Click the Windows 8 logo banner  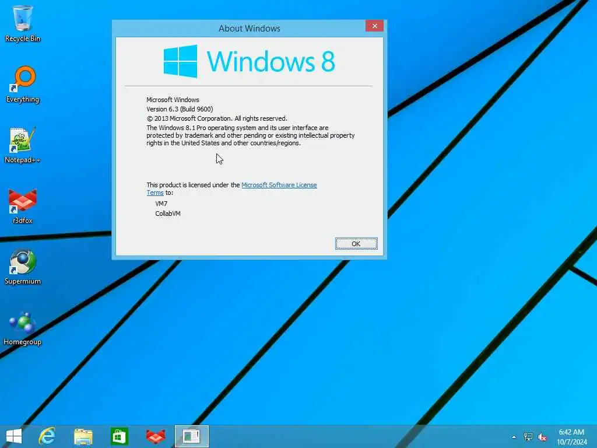[x=250, y=61]
